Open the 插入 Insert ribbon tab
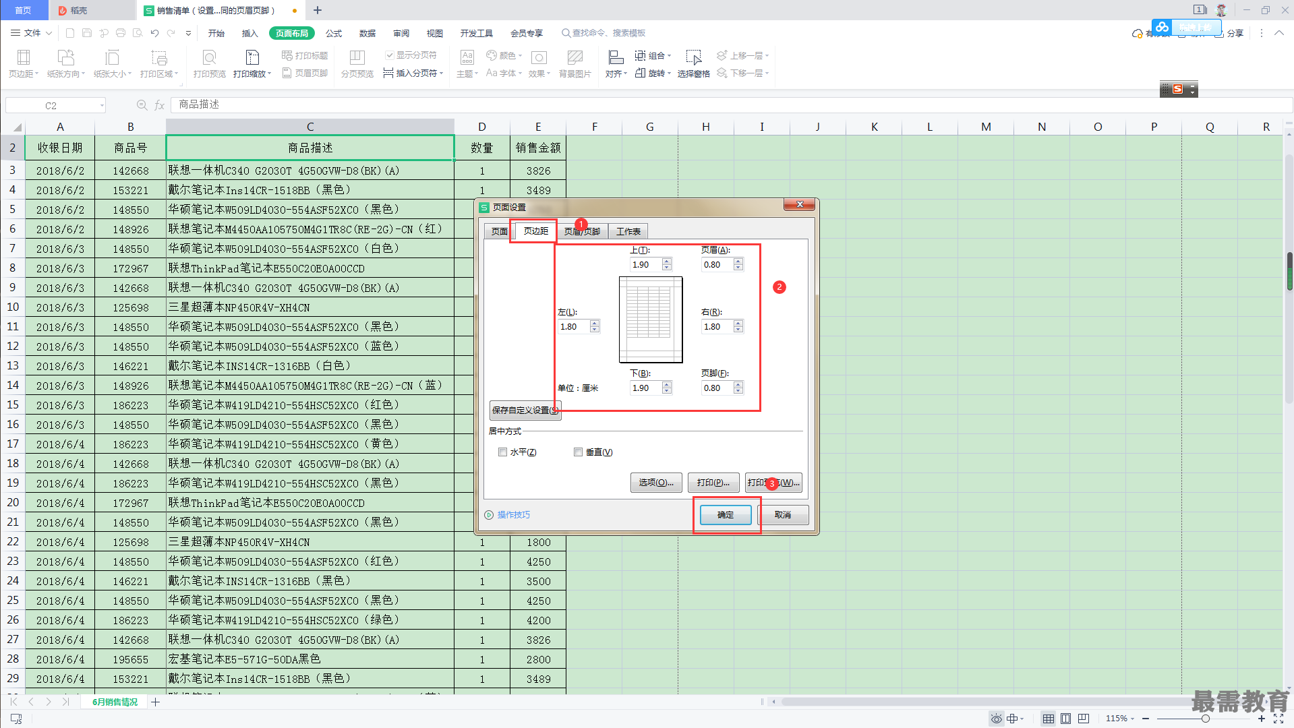The image size is (1294, 728). (x=250, y=33)
